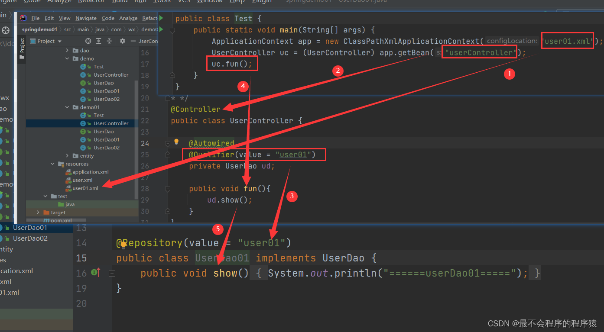Viewport: 604px width, 332px height.
Task: Hide the Project panel with minus icon
Action: pyautogui.click(x=133, y=41)
